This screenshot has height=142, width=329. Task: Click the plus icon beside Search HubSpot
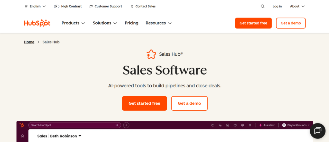(126, 125)
